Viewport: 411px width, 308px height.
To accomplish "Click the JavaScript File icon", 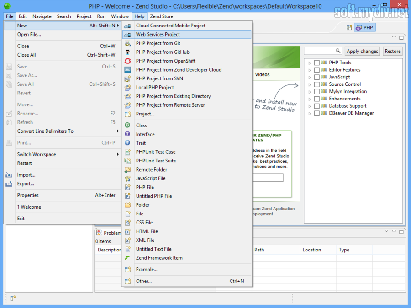I will 127,178.
